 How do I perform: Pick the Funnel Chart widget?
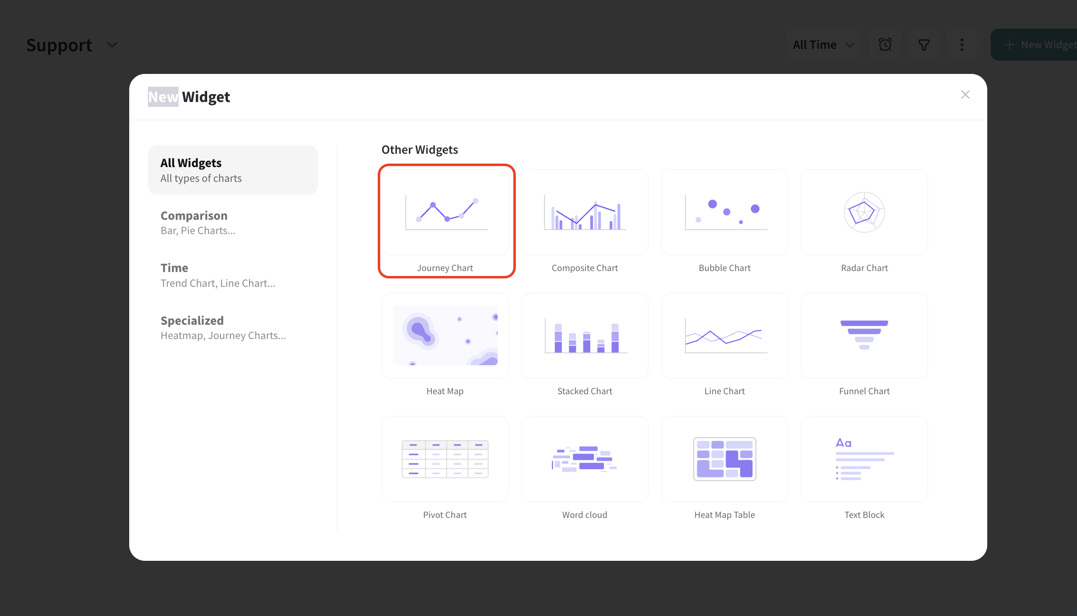(x=864, y=336)
